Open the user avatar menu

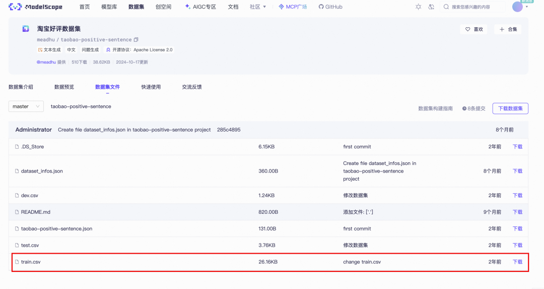[517, 7]
